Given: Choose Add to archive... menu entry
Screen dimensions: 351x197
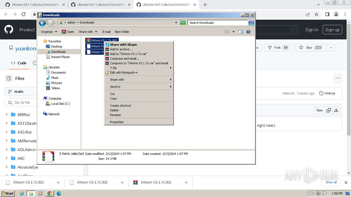Looking at the screenshot, I should 139,49.
